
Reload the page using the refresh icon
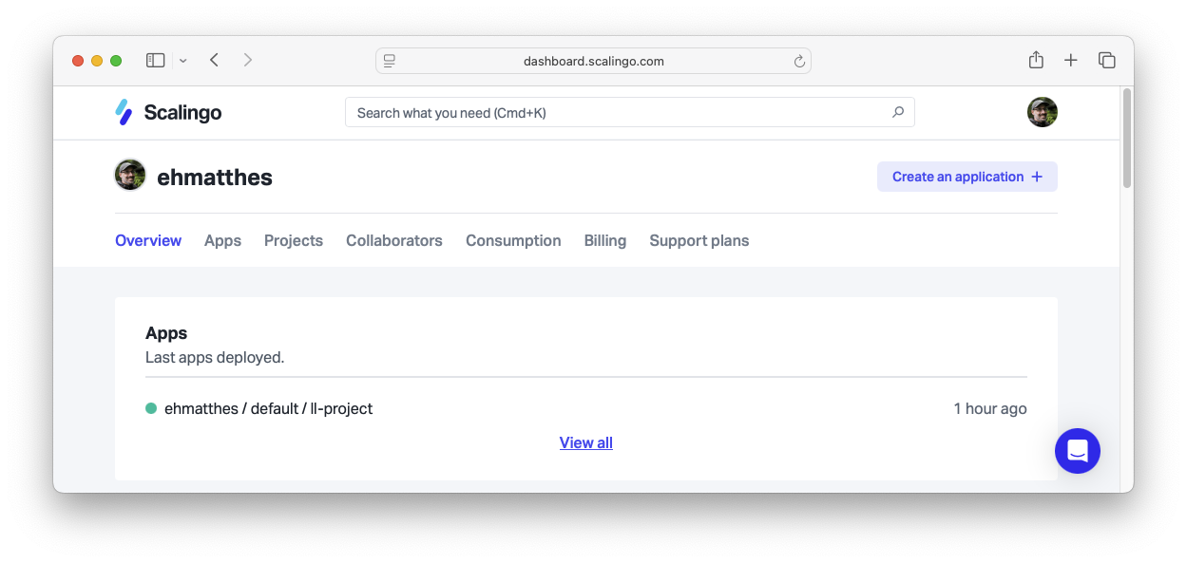(799, 61)
